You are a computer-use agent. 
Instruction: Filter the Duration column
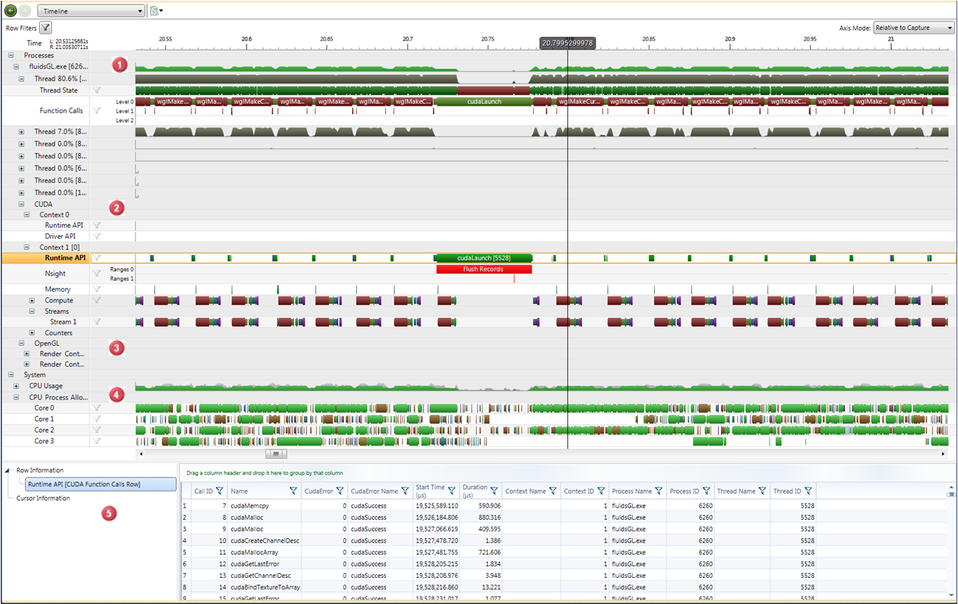point(494,491)
